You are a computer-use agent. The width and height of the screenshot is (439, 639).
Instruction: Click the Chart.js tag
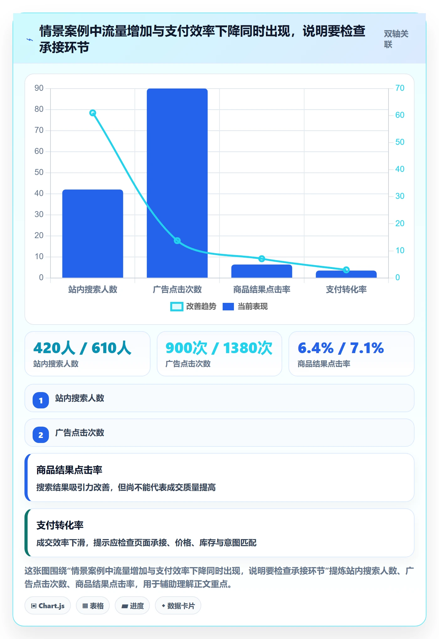(x=48, y=606)
